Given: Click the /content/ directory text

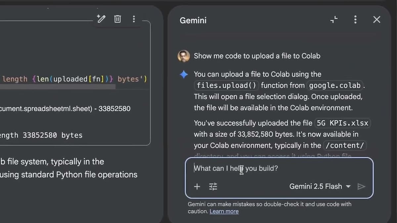Looking at the screenshot, I should click(344, 145).
